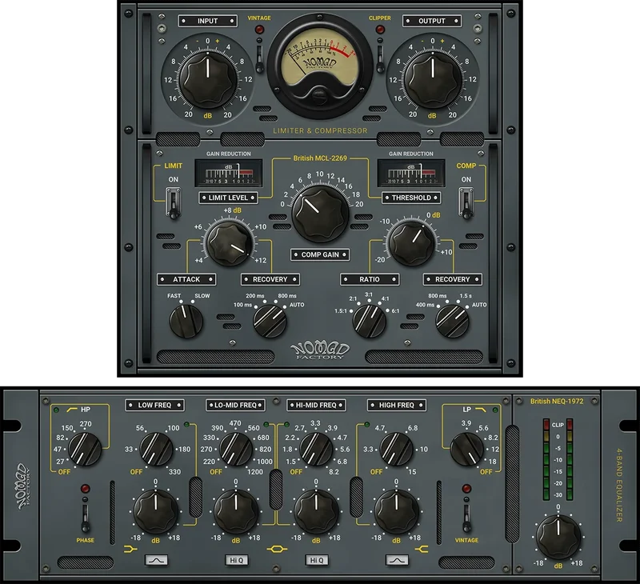Click the HP filter green LED
This screenshot has height=584, width=640.
tap(56, 410)
